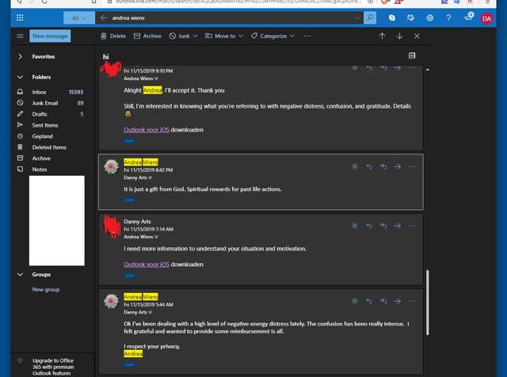Show quoted text in 9:10 PM message
Viewport: 507px width, 377px height.
(129, 141)
